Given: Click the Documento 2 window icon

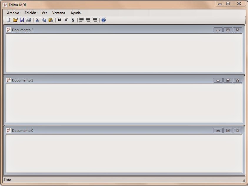Looking at the screenshot, I should 9,30.
